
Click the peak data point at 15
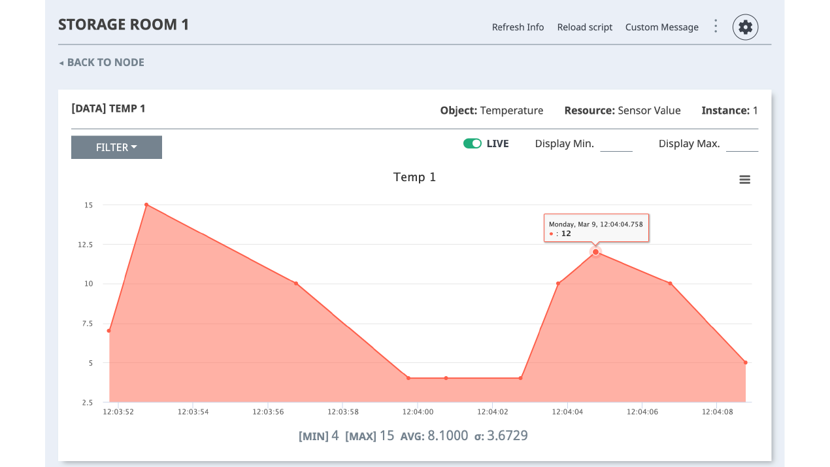(146, 204)
